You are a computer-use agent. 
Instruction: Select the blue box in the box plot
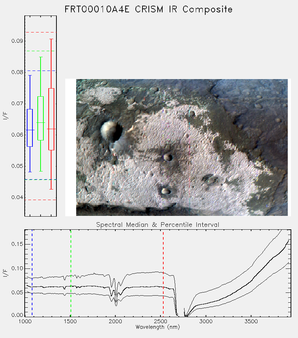click(30, 128)
